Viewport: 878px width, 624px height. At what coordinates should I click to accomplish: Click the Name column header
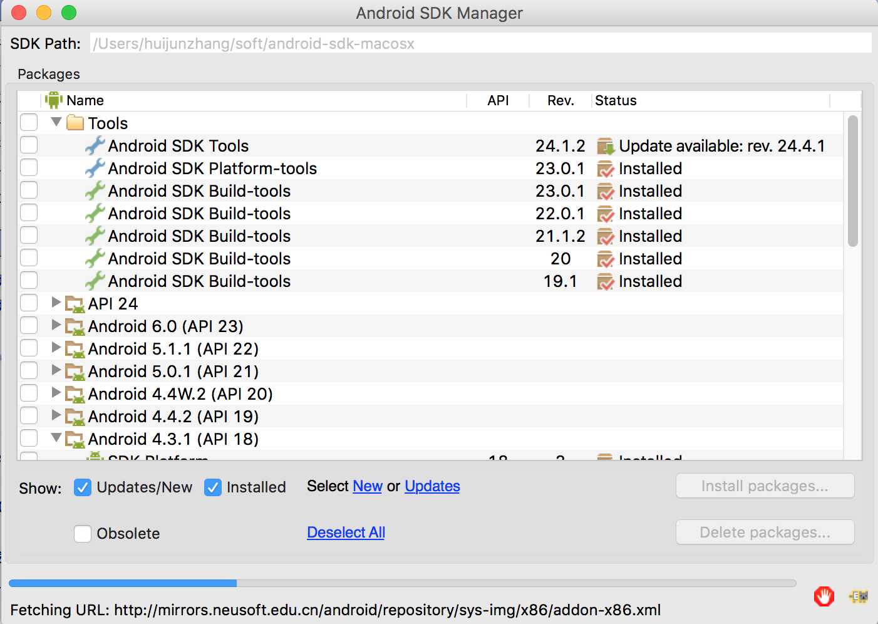(255, 100)
